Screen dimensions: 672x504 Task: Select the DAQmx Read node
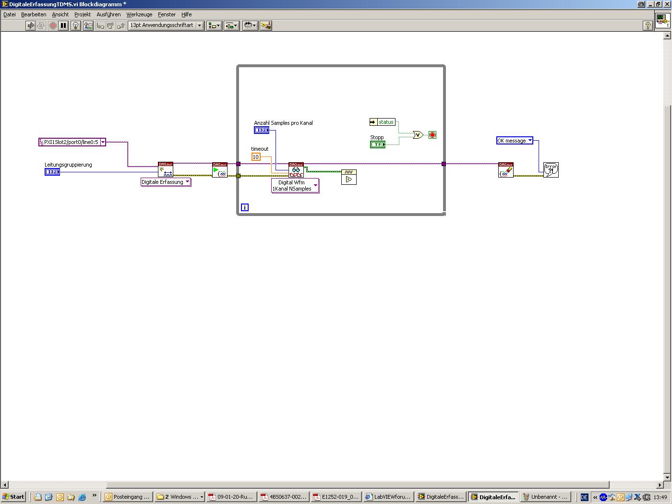pos(296,170)
